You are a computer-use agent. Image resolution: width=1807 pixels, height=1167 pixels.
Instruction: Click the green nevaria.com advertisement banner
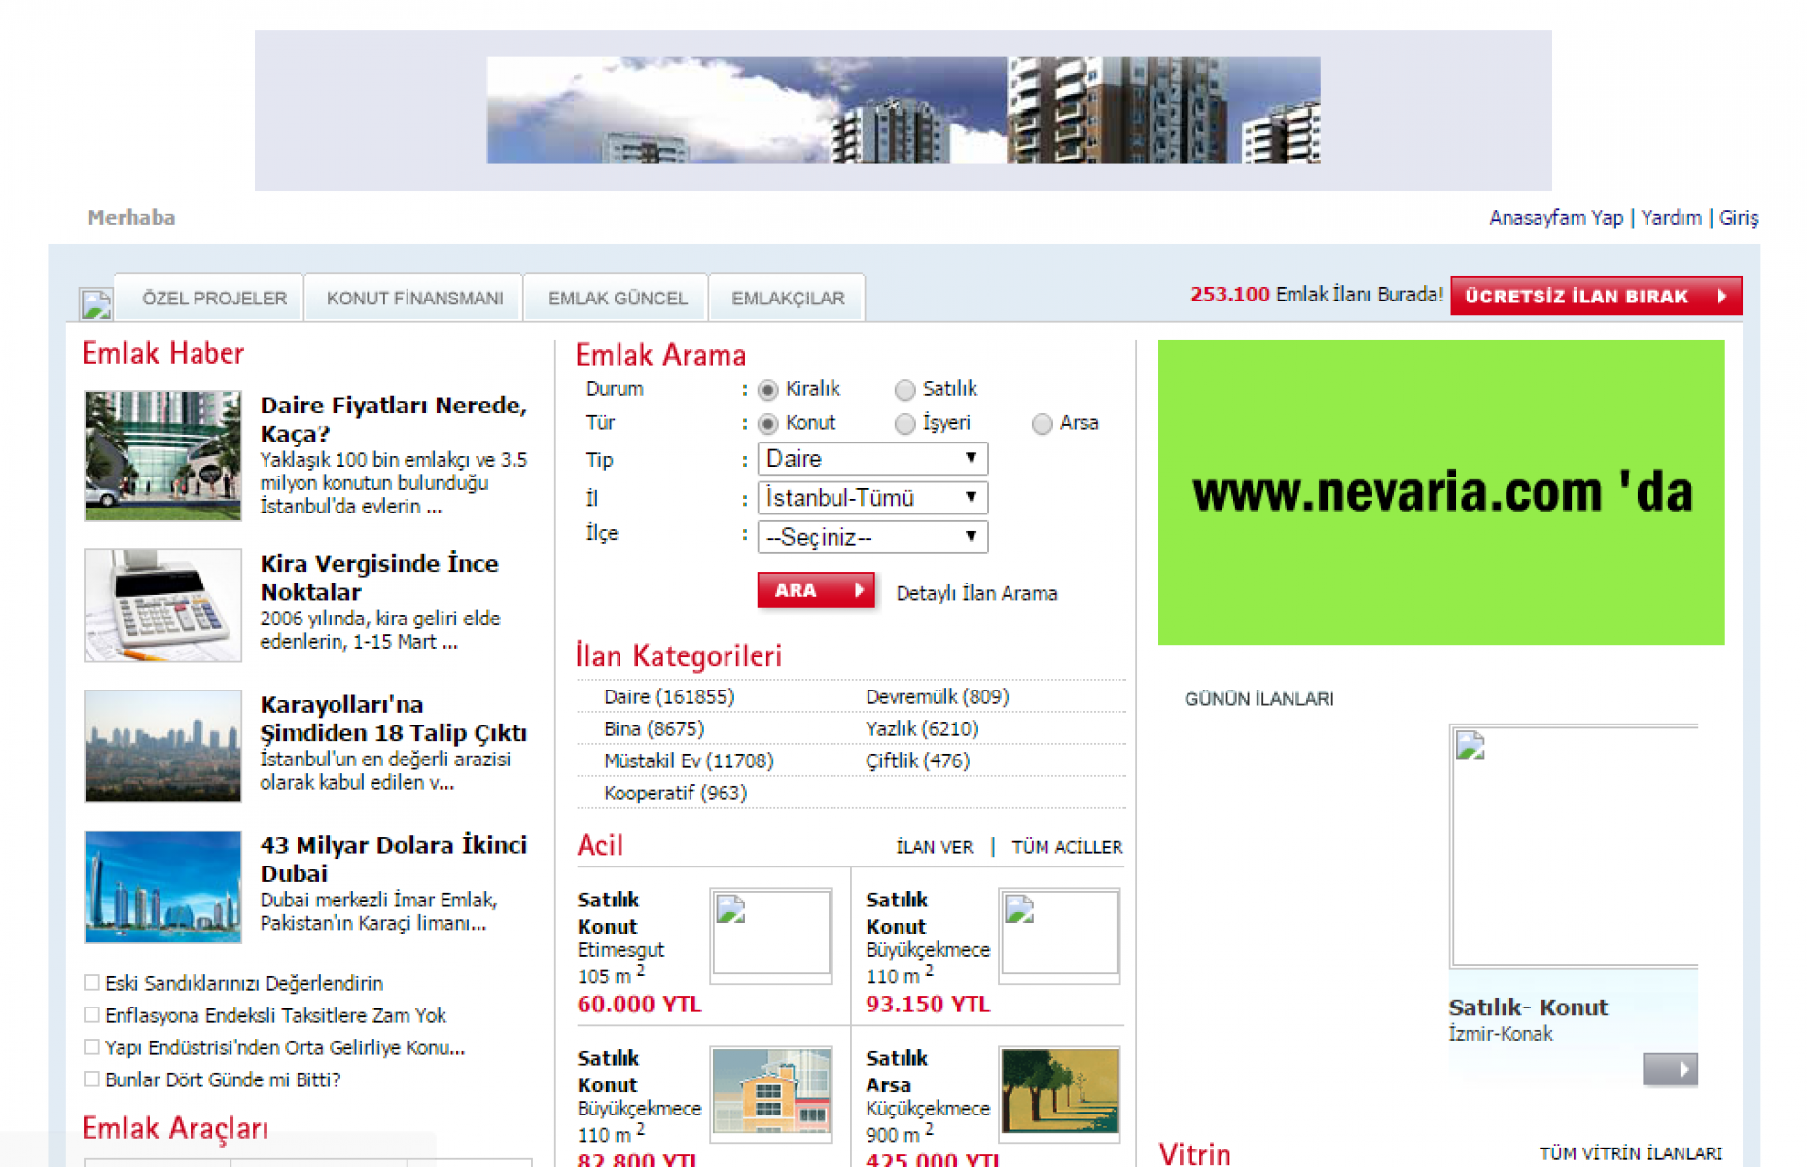pos(1440,492)
